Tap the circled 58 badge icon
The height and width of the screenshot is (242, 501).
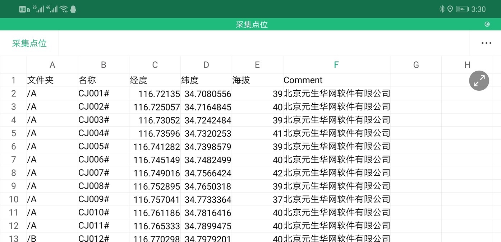(487, 24)
